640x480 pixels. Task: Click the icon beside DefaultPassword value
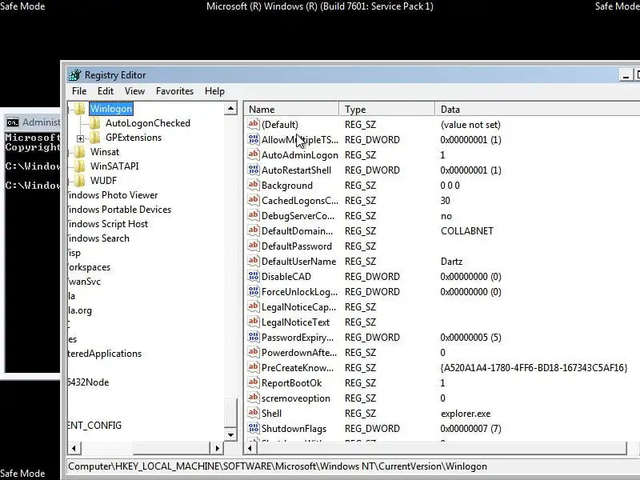pyautogui.click(x=253, y=246)
